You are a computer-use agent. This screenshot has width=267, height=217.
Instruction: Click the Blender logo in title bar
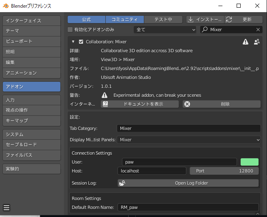tap(6, 6)
